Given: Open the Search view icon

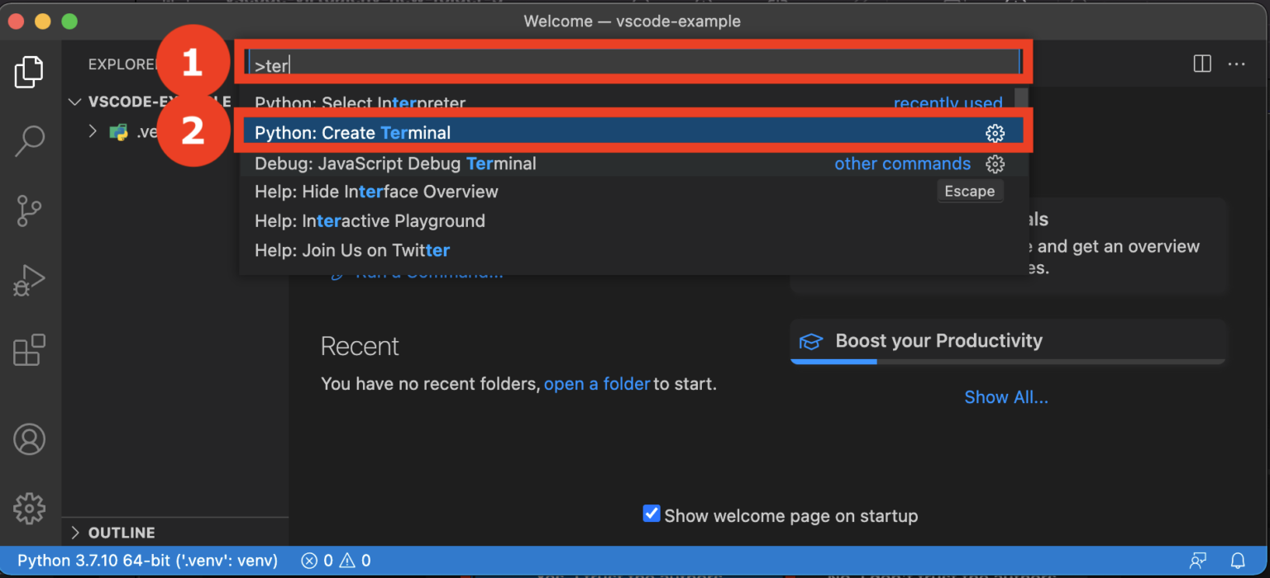Looking at the screenshot, I should pos(29,141).
